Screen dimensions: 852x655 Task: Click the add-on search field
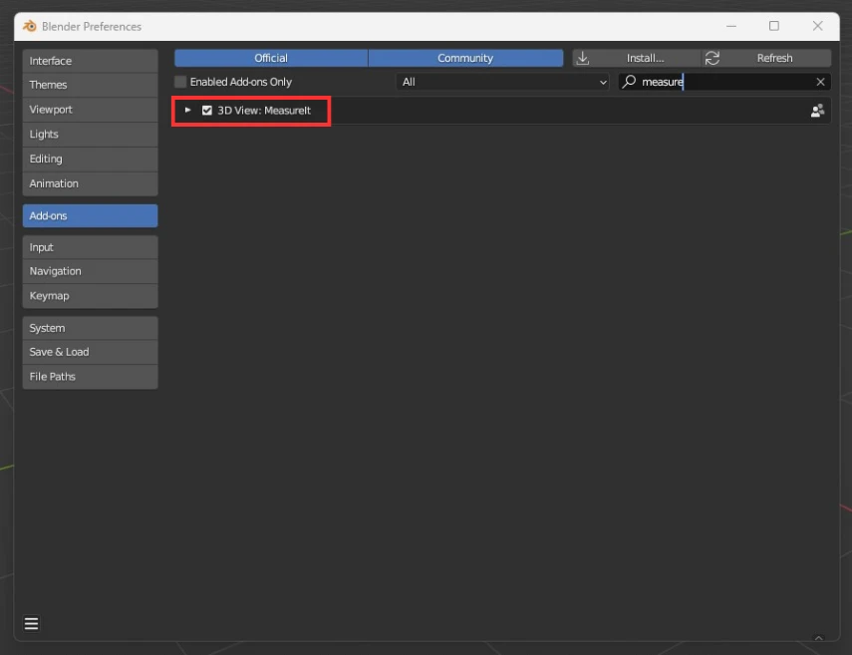coord(724,82)
